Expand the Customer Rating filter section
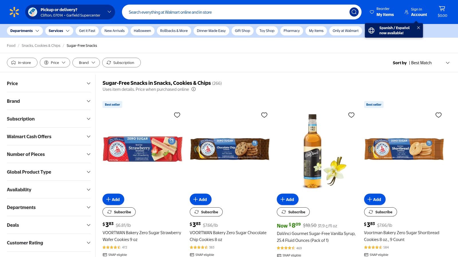The height and width of the screenshot is (257, 458). point(49,243)
